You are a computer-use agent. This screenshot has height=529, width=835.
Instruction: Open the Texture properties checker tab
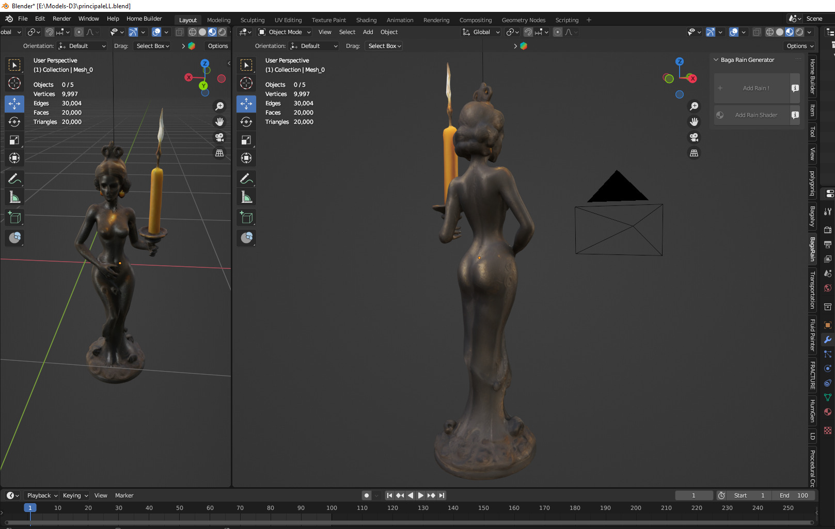click(828, 430)
